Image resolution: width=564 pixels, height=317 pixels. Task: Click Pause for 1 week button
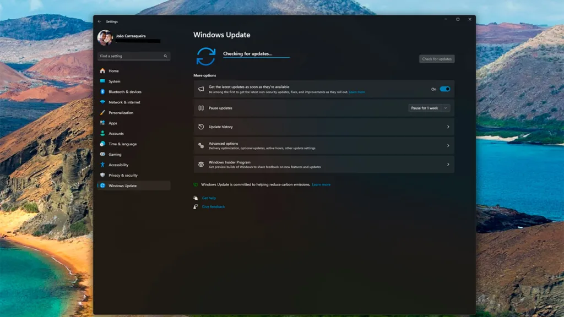pyautogui.click(x=425, y=108)
